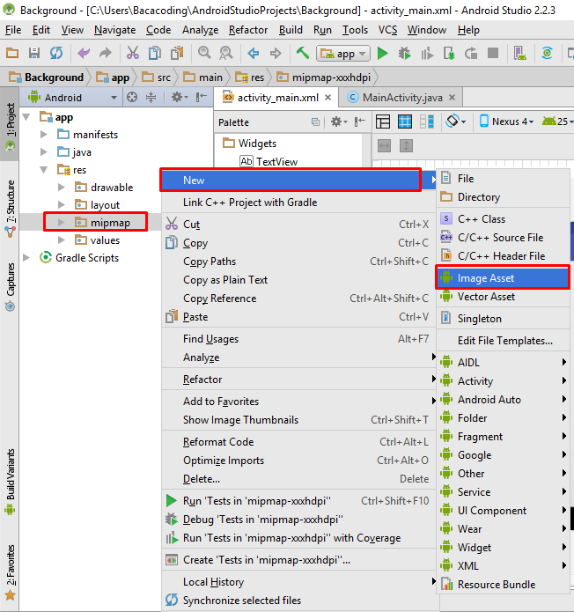This screenshot has width=574, height=612.
Task: Click the Copy toolbar icon
Action: 155,53
